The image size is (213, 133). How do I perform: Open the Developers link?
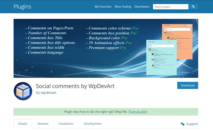point(142,6)
